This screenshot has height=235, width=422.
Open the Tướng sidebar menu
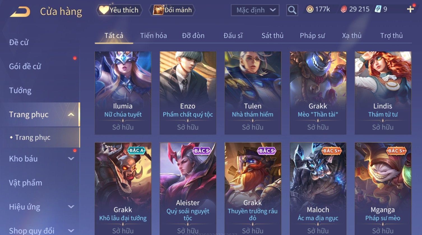20,90
